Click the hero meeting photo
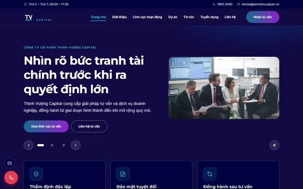The height and width of the screenshot is (189, 303). click(x=224, y=88)
